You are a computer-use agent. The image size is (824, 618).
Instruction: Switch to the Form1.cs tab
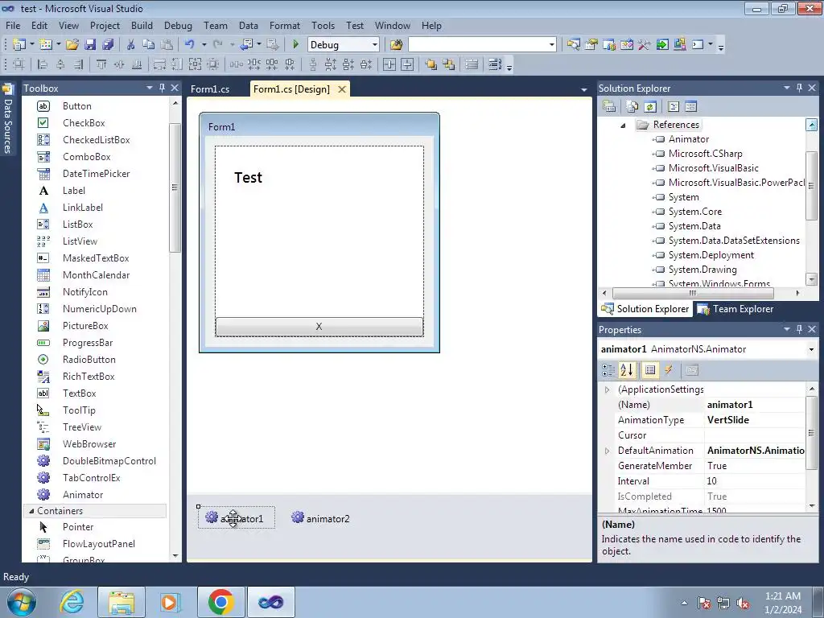(x=210, y=89)
